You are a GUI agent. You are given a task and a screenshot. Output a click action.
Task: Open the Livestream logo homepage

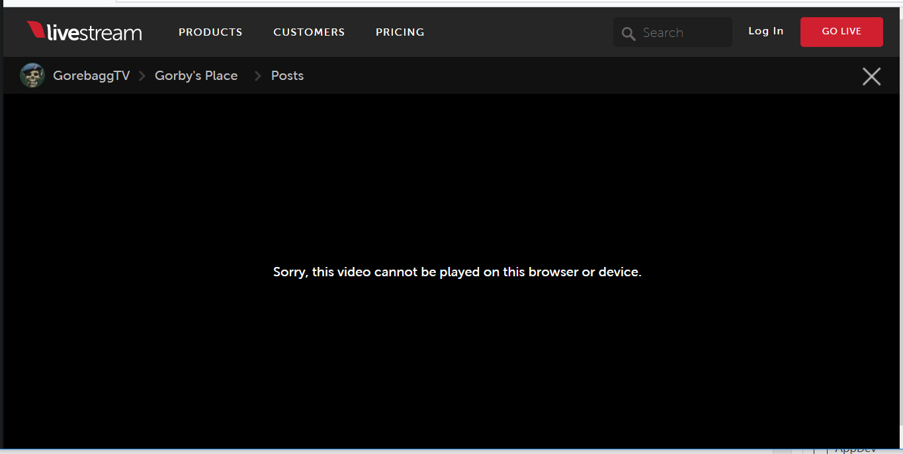coord(84,32)
